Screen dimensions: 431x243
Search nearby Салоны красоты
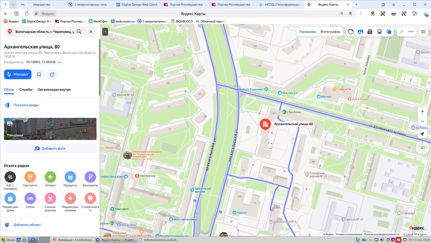point(50,202)
